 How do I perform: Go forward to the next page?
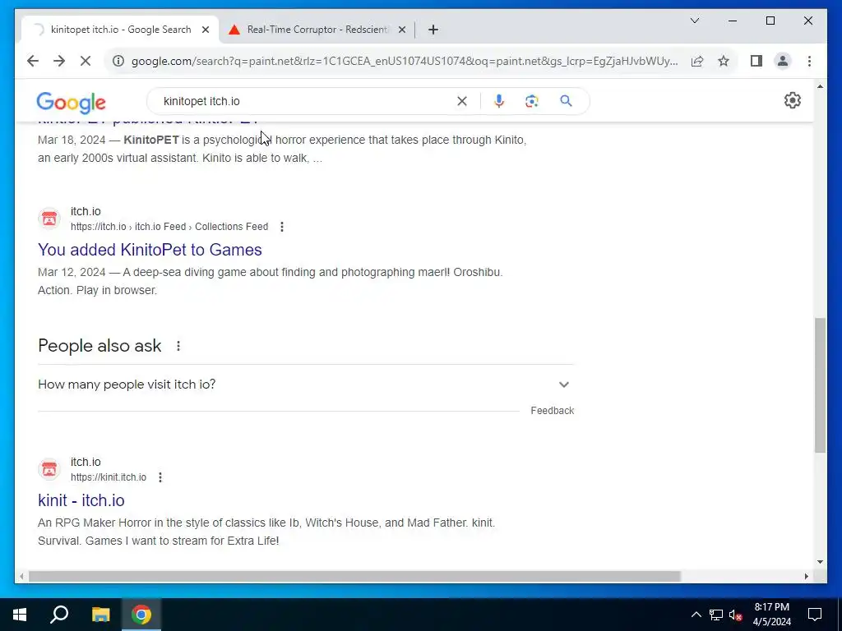coord(59,61)
